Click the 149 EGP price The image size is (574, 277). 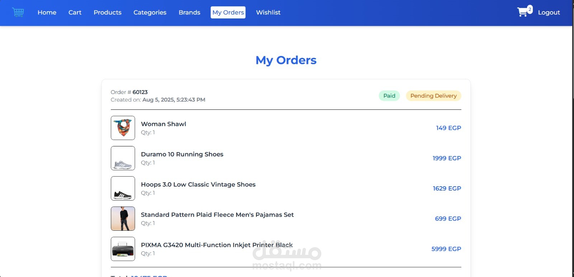coord(448,128)
